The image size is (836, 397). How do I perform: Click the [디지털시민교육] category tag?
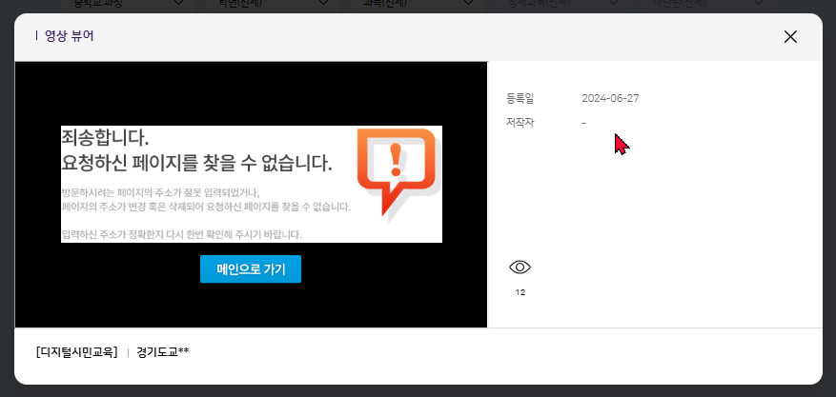pos(76,352)
